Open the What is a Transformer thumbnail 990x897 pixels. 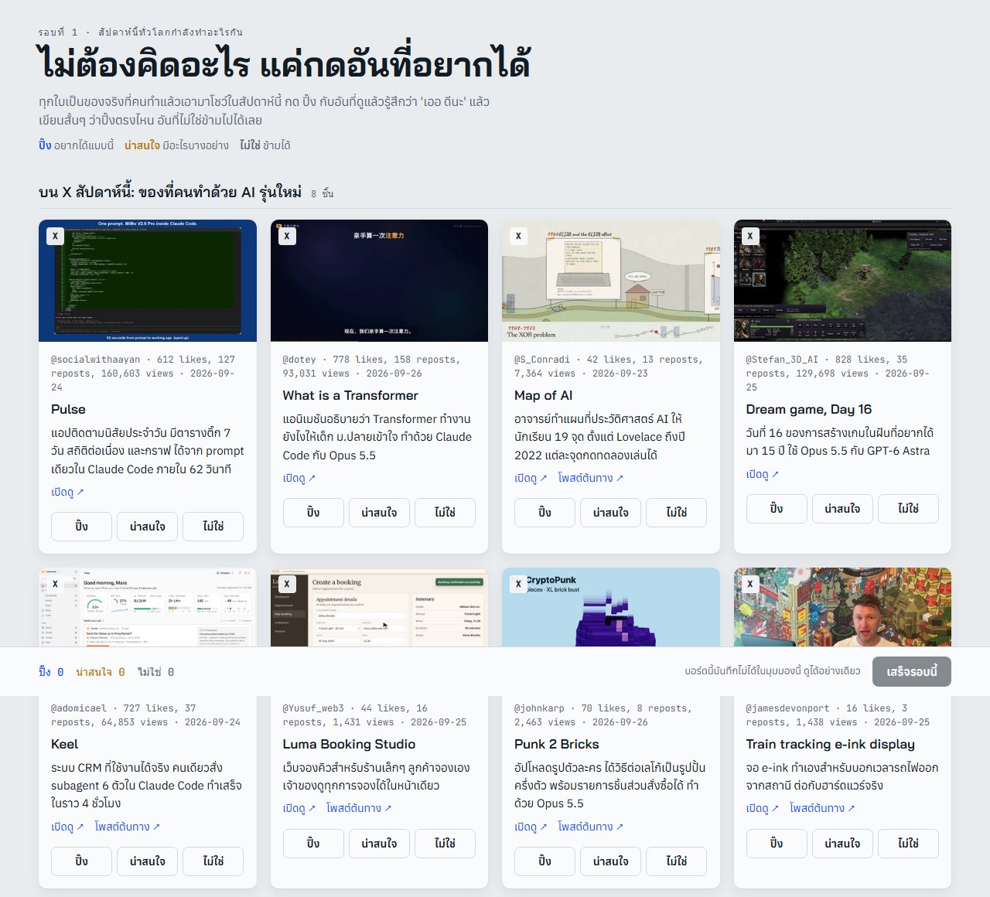click(x=379, y=281)
